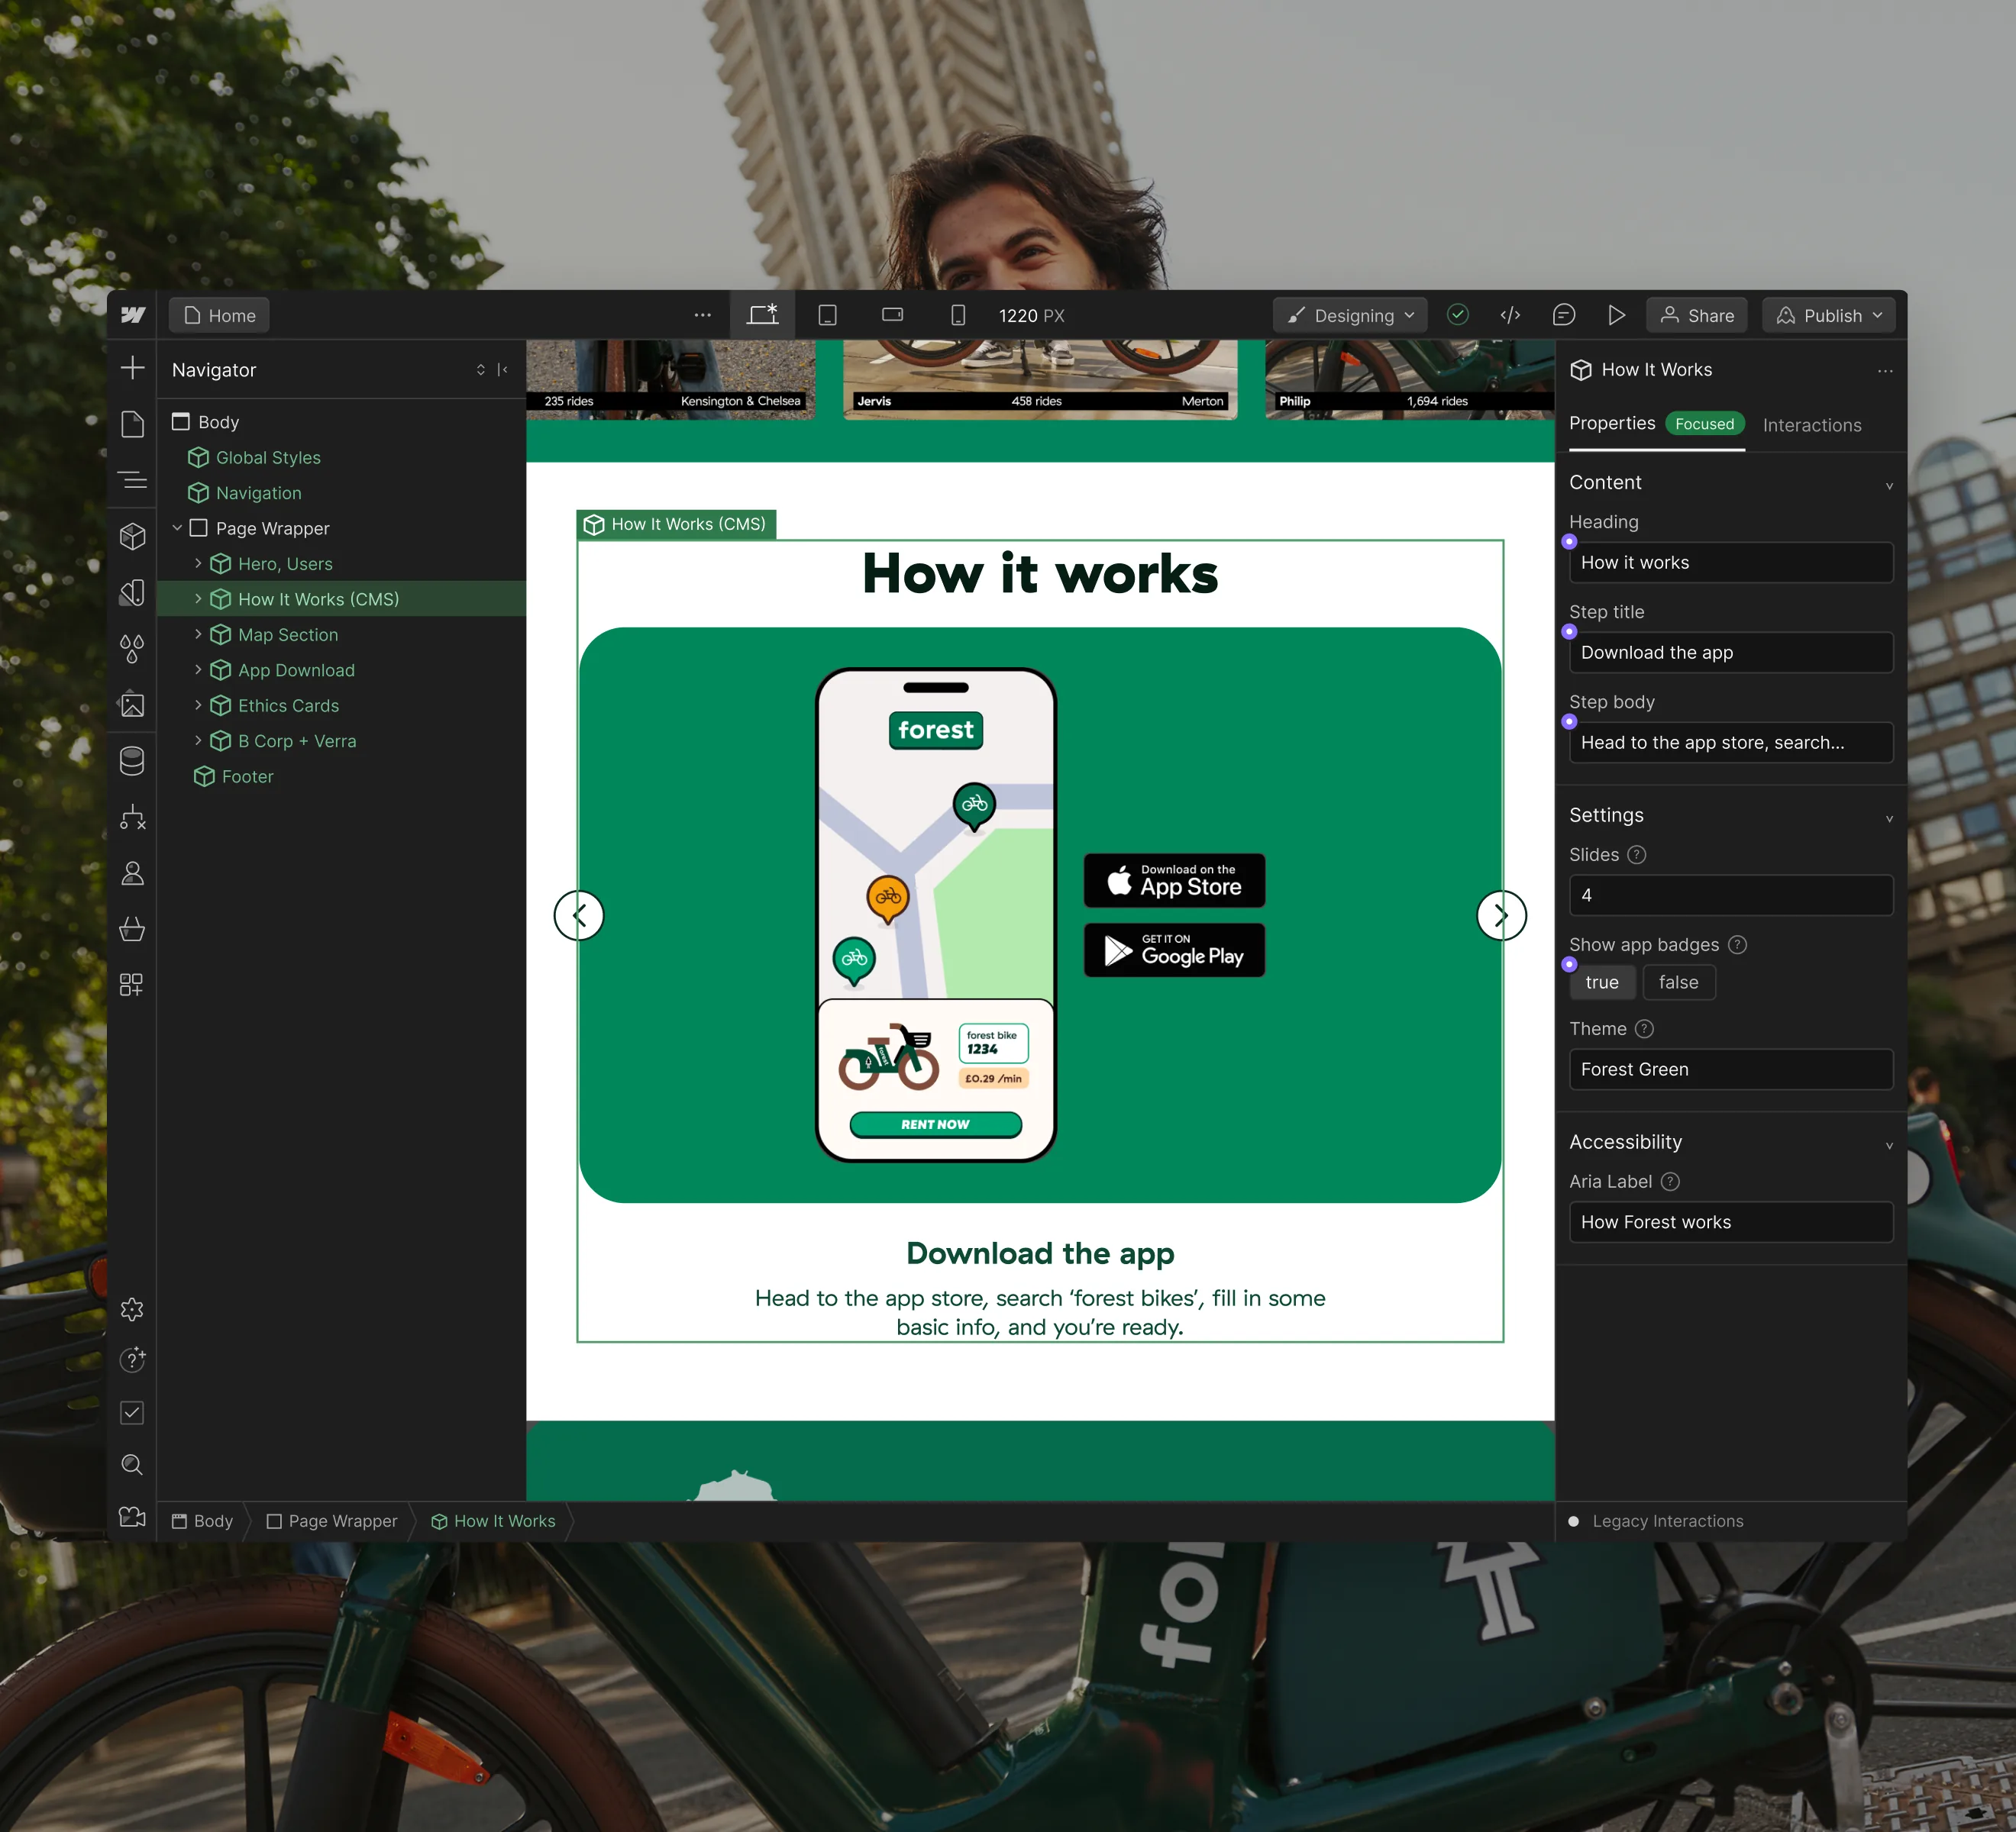
Task: Open the Ecommerce basket icon
Action: pyautogui.click(x=132, y=930)
